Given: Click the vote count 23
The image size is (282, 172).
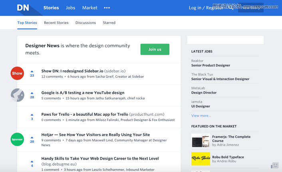Looking at the screenshot, I should 32,75.
